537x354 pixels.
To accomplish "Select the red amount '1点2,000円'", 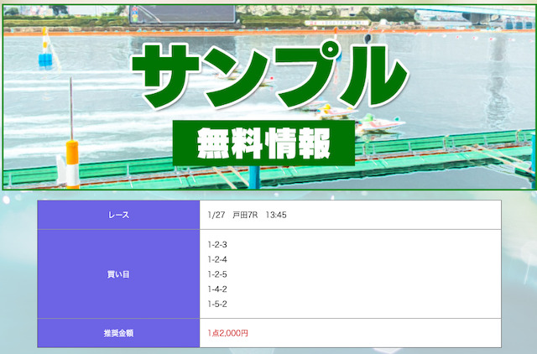I will click(x=227, y=333).
